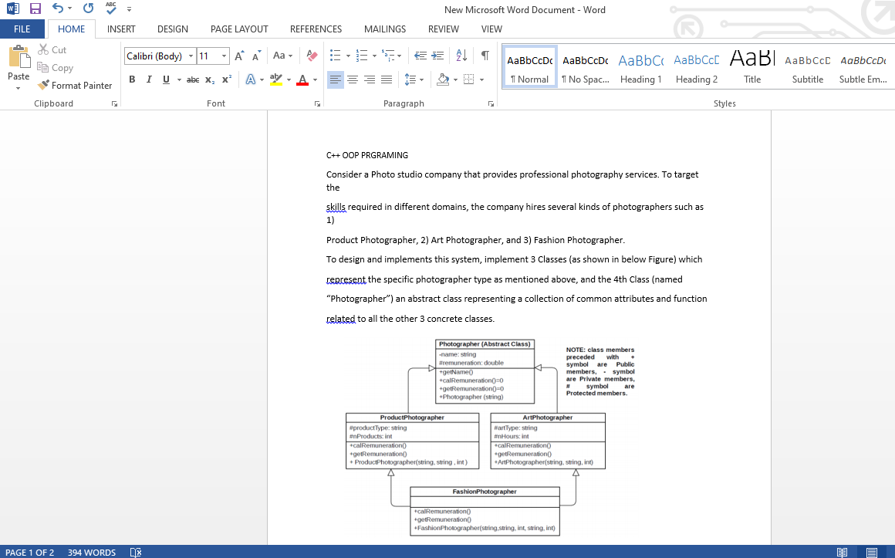
Task: Switch to the MAILINGS tab
Action: click(385, 29)
